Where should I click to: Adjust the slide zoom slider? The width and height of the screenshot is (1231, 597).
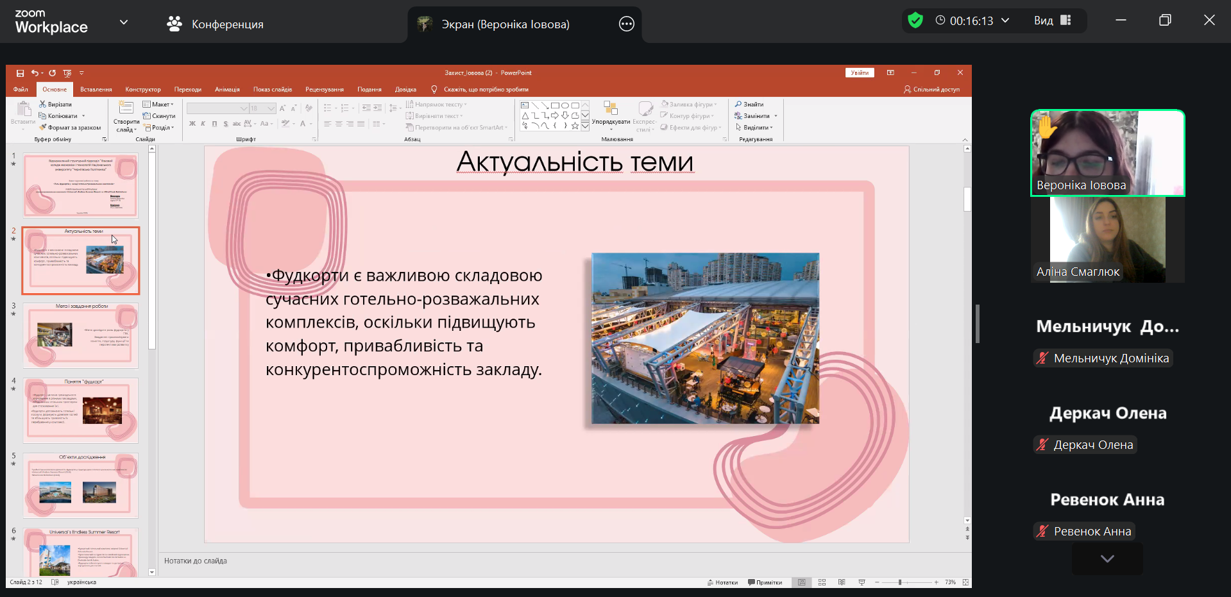[x=900, y=582]
